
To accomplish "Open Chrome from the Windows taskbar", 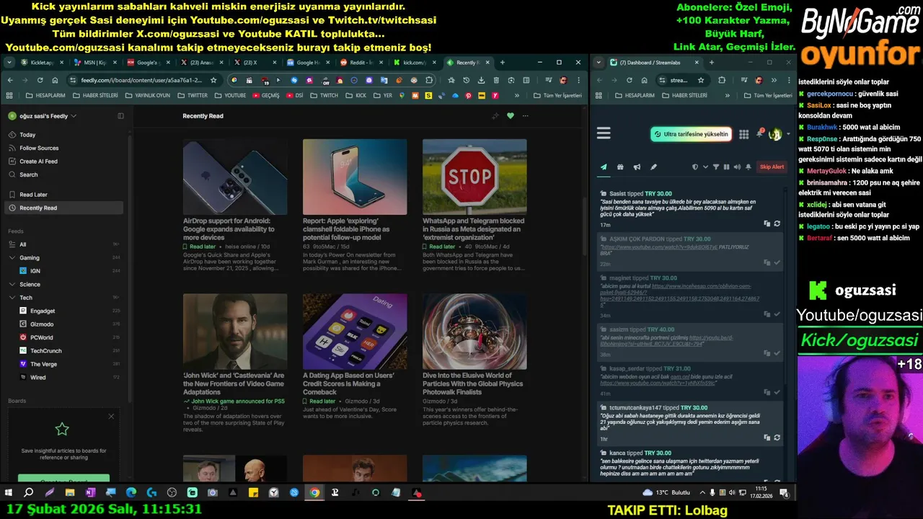I will (x=314, y=493).
